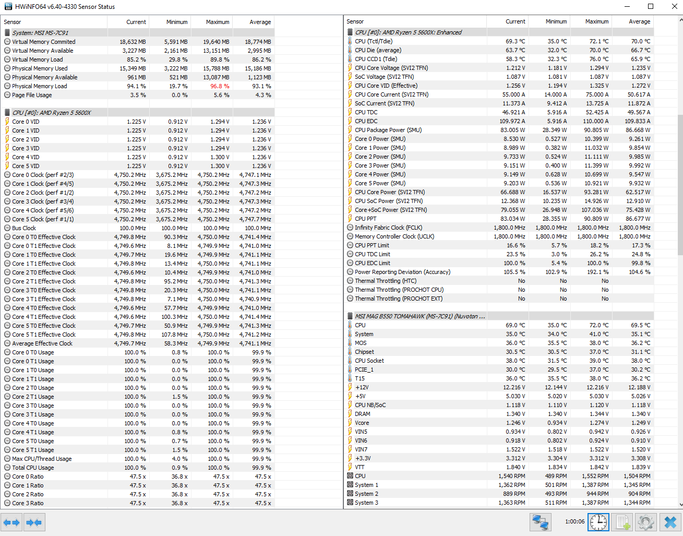
Task: Select the CPU NB/SoC voltage row
Action: tap(499, 405)
